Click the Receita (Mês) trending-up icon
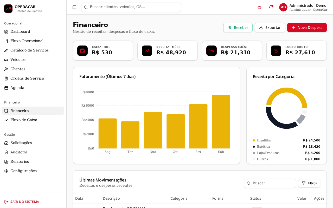The width and height of the screenshot is (333, 208). 147,51
